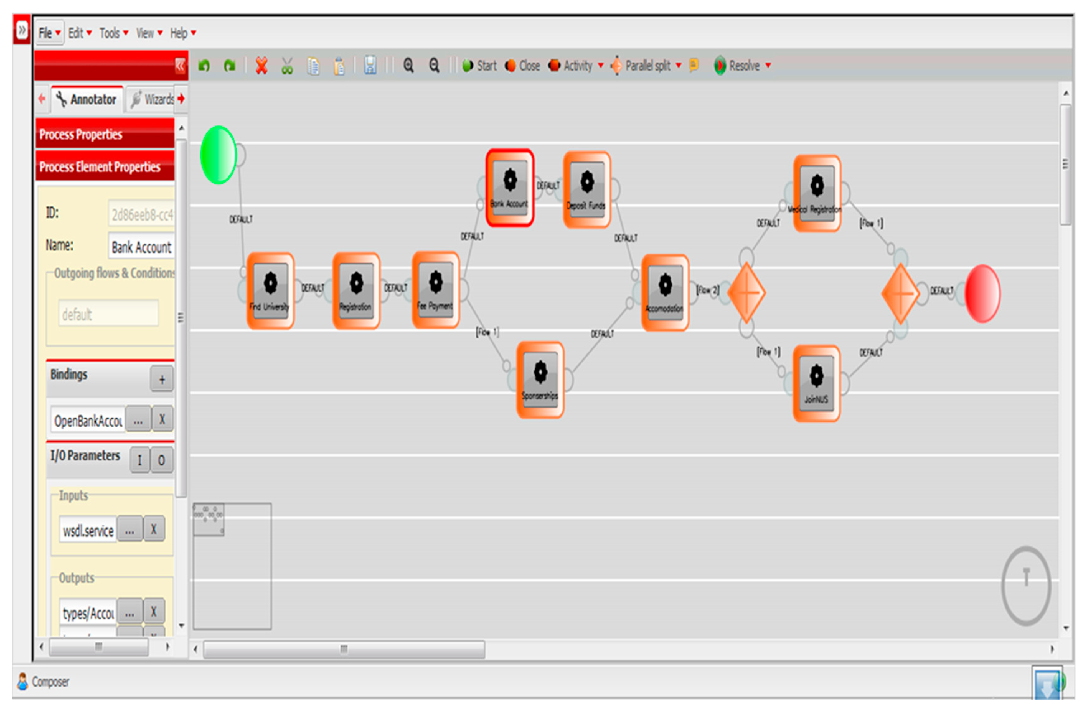Expand the Resolve dropdown arrow

click(768, 66)
